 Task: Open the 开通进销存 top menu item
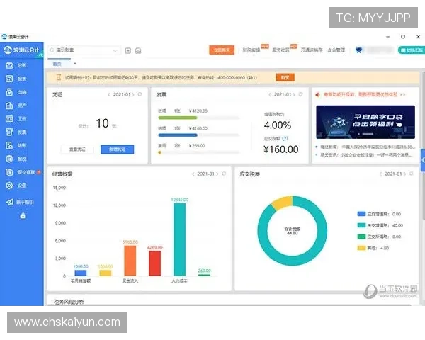click(312, 50)
